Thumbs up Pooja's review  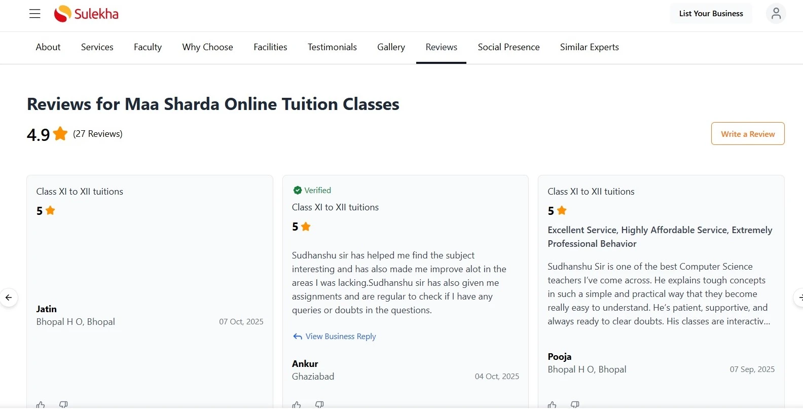[x=552, y=404]
